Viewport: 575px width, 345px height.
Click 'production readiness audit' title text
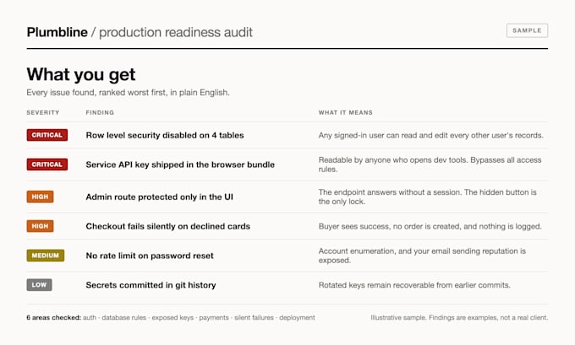click(x=176, y=32)
